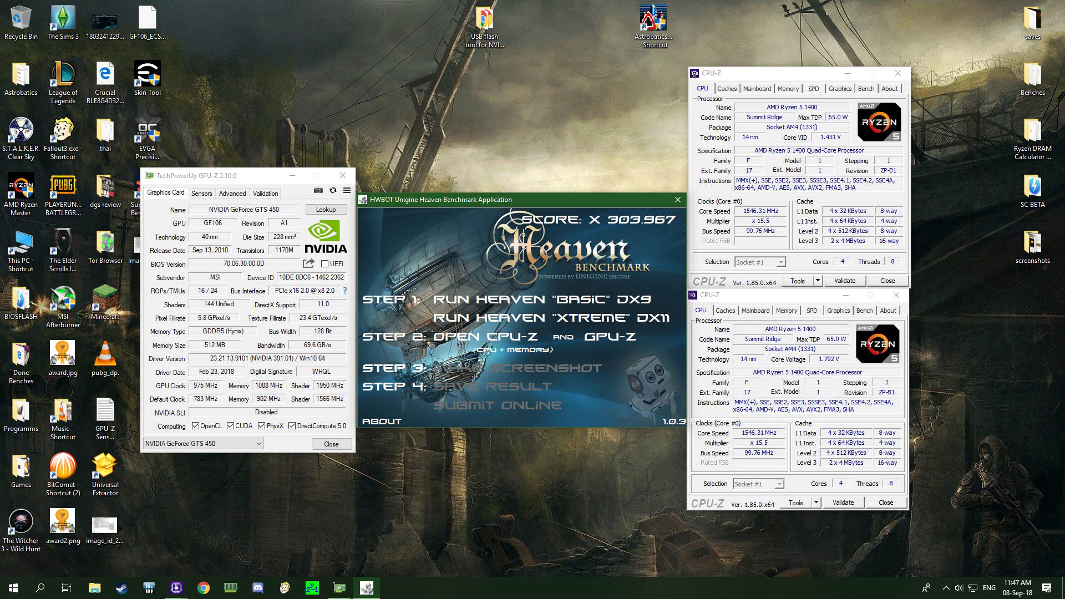Viewport: 1065px width, 599px height.
Task: Open PLAYERUNKNOWN'S BATTLEGROUNDS icon
Action: point(63,194)
